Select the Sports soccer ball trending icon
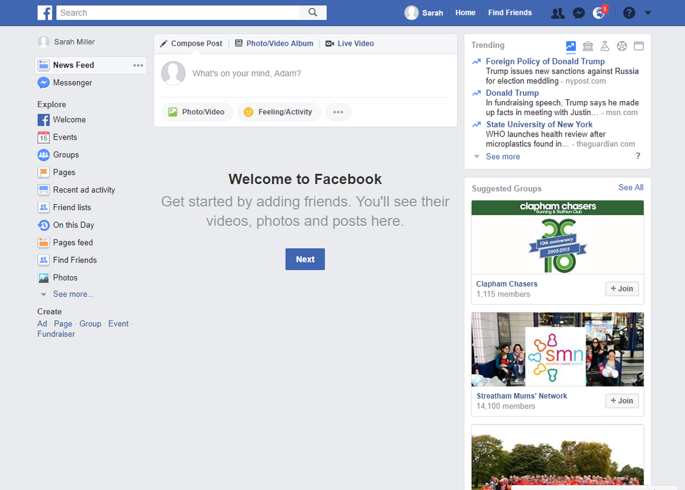 (622, 46)
